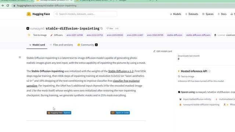Open the lnyan/stablediffusion-infinity space
The width and height of the screenshot is (235, 132).
tap(195, 99)
